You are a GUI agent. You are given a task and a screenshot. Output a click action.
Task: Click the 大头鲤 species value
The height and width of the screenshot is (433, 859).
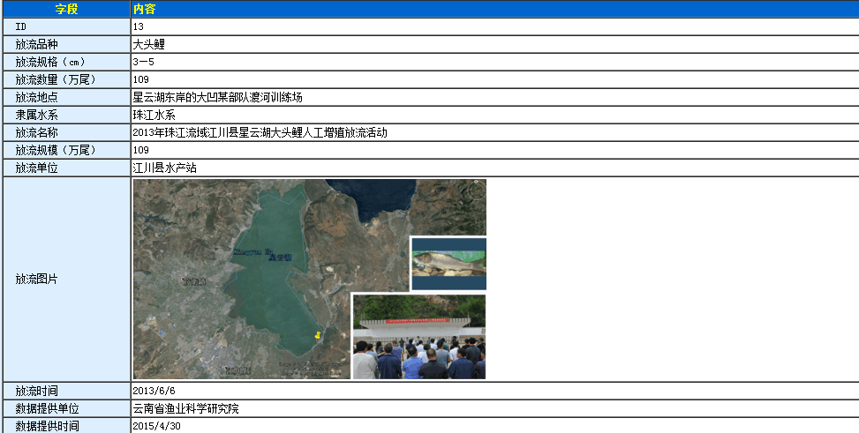click(x=149, y=44)
